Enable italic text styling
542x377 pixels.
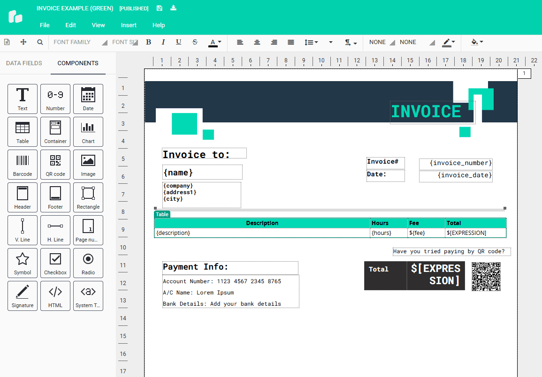[163, 42]
